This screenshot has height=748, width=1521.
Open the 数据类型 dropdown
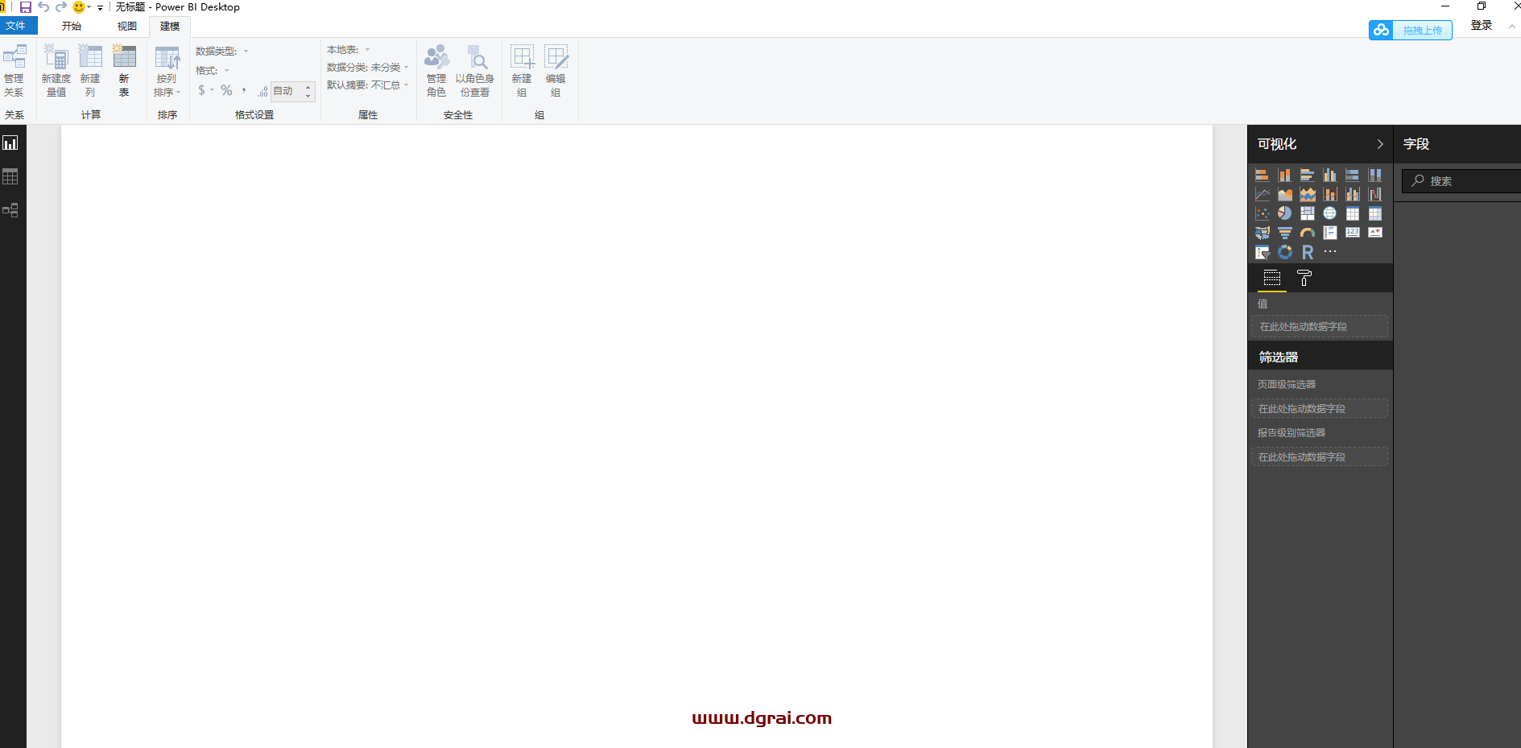(246, 51)
